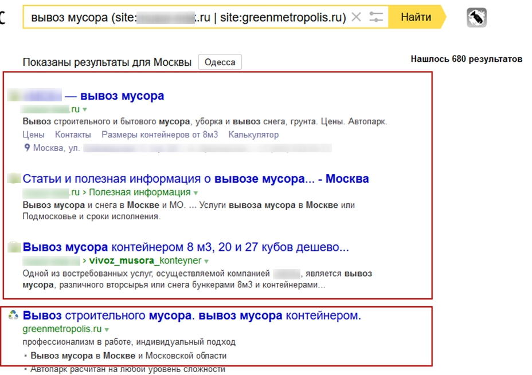Open the Контакты sitelink
This screenshot has width=532, height=375.
73,135
